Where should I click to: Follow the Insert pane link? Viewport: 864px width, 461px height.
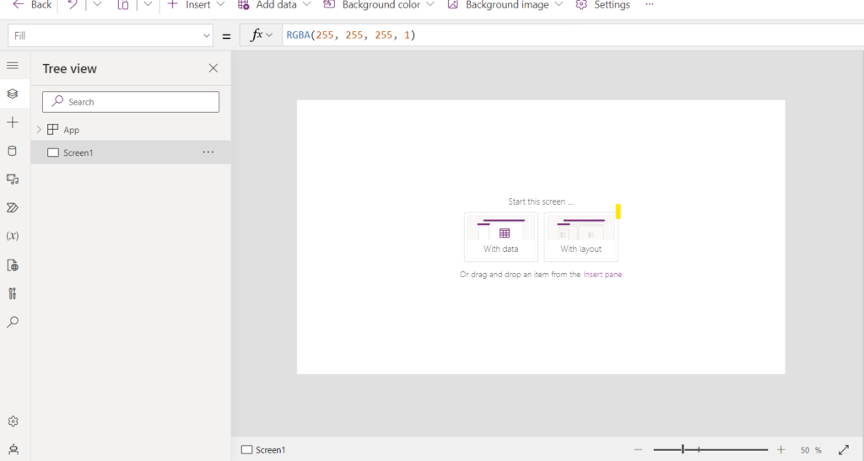(602, 275)
